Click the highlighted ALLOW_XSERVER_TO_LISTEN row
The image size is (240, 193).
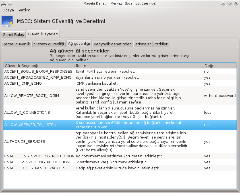120,125
